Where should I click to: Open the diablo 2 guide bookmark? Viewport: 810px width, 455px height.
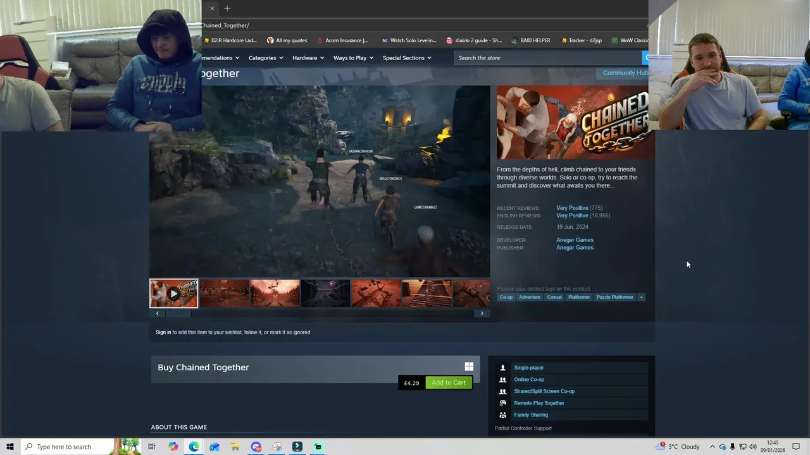pos(474,40)
